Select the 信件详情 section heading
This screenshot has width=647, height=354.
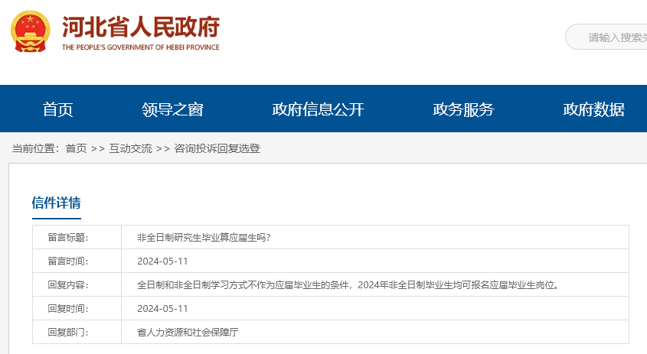tap(56, 203)
